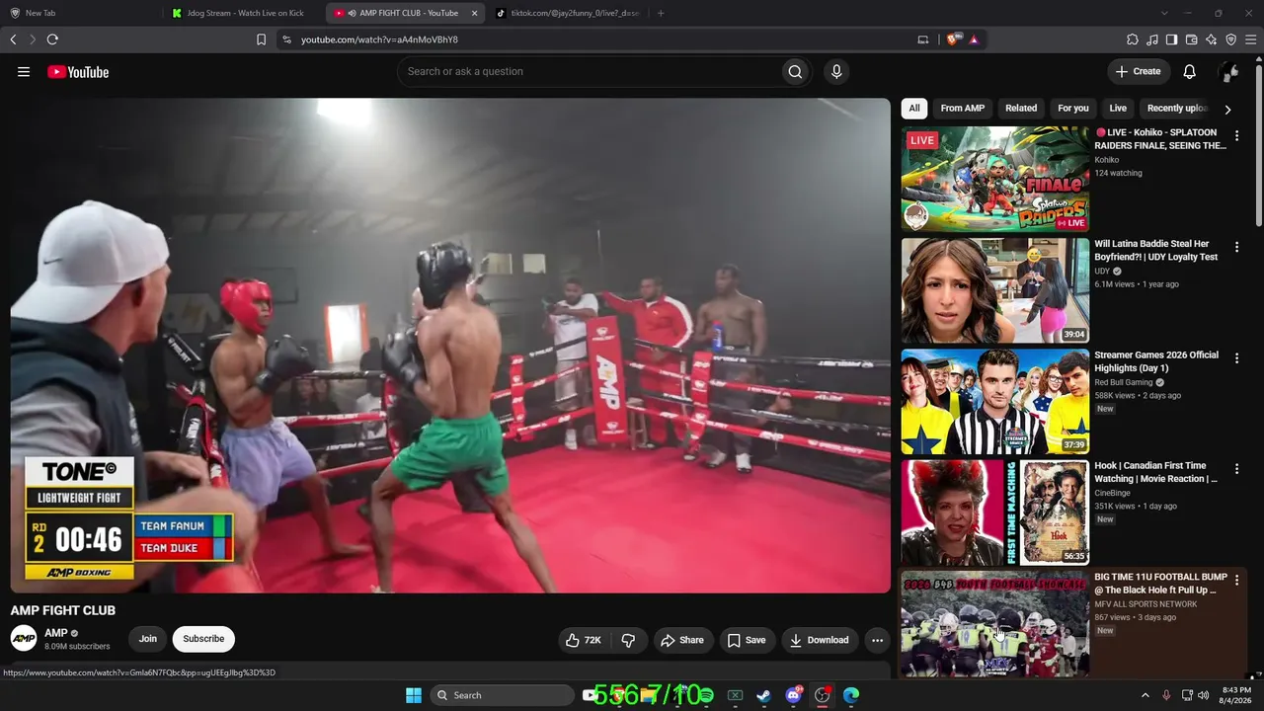Switch to the Jdog Stream Kick tab

click(x=245, y=13)
